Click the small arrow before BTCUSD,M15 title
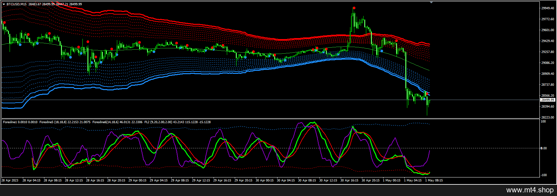Viewport: 557px width, 196px height. [4, 4]
